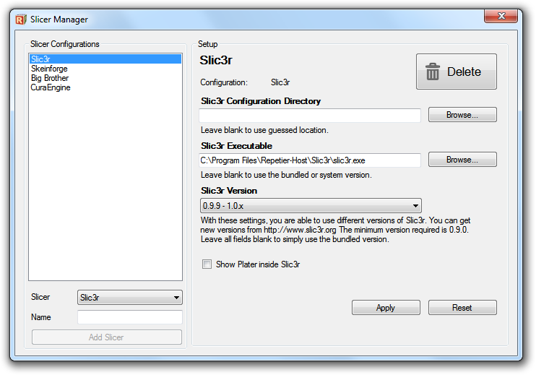The image size is (536, 375).
Task: Click empty area of Slicer Configurations list
Action: pos(105,188)
